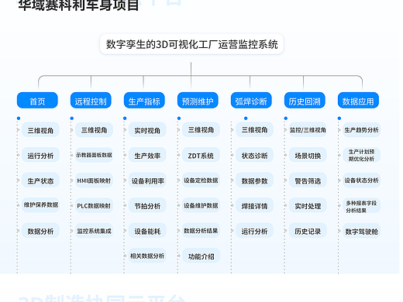This screenshot has width=403, height=302.
Task: Select the 远程控制 module header
Action: pos(91,101)
